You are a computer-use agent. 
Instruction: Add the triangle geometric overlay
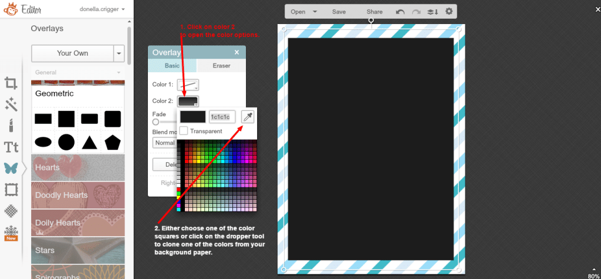pyautogui.click(x=89, y=142)
